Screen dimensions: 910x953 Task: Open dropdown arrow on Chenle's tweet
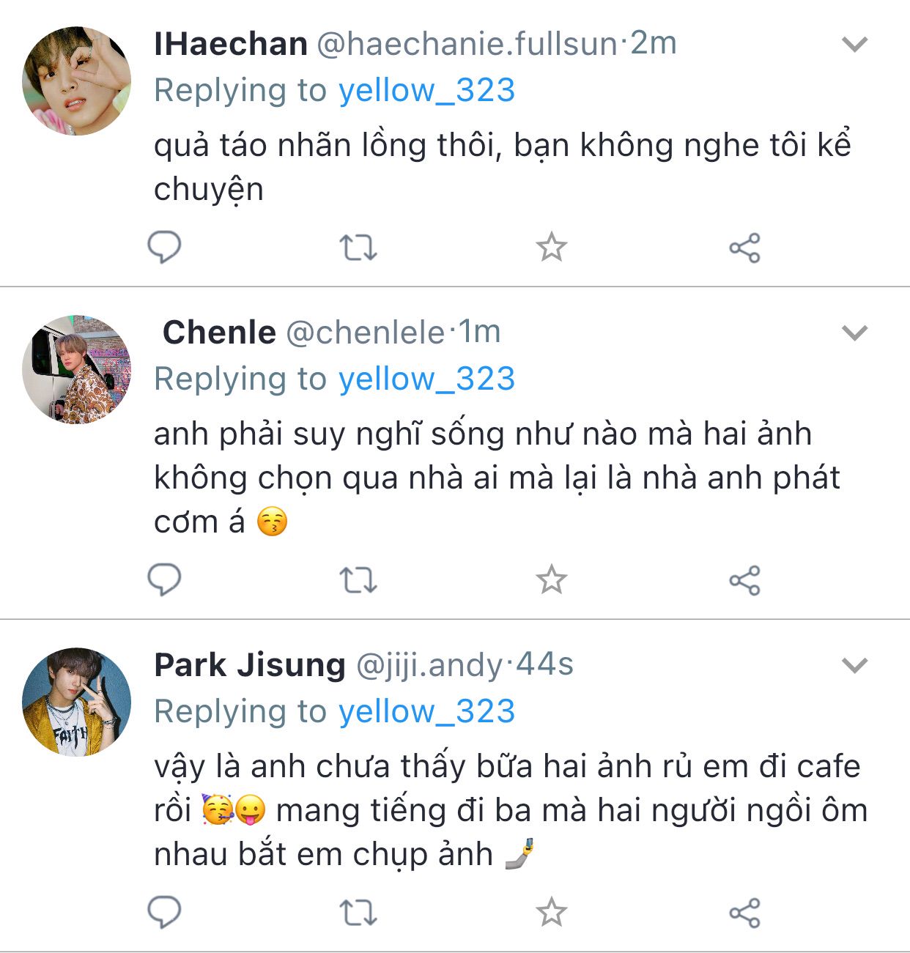coord(854,333)
